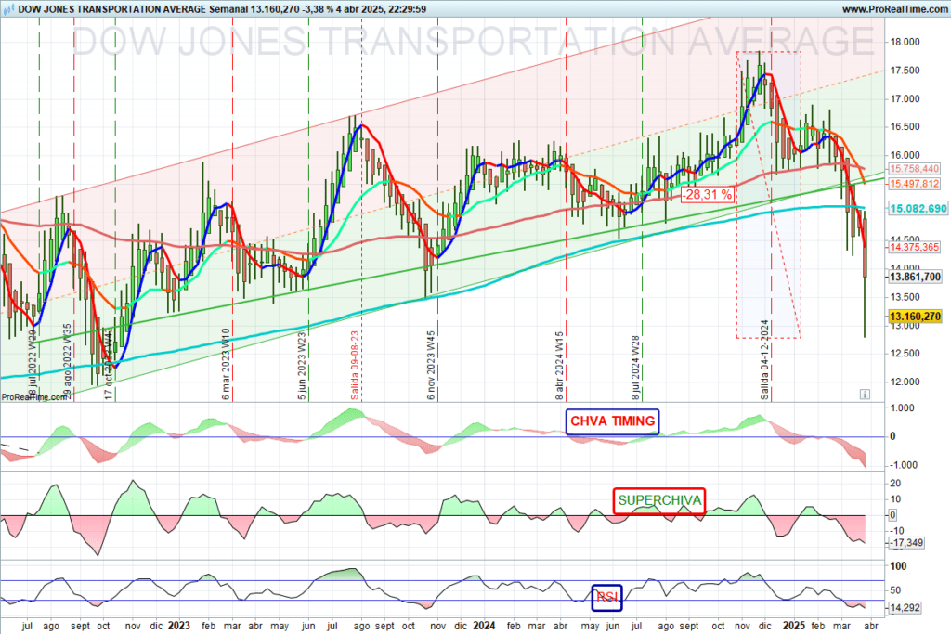Click the ProRealTime chart logo icon
Screen dimensions: 951x634
coord(8,9)
